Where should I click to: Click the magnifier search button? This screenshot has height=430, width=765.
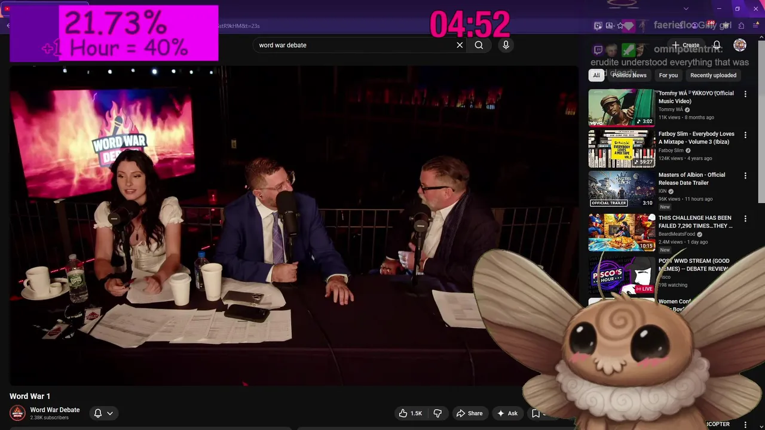479,45
